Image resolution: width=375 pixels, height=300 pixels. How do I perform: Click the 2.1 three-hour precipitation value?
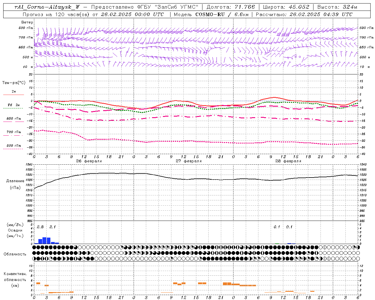tap(52, 227)
